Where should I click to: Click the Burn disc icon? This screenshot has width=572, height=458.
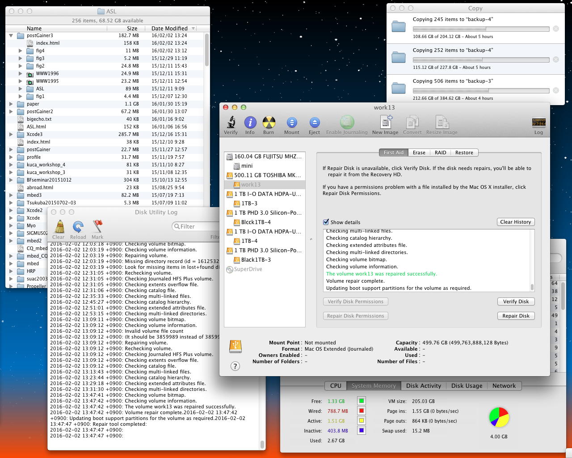click(x=269, y=123)
